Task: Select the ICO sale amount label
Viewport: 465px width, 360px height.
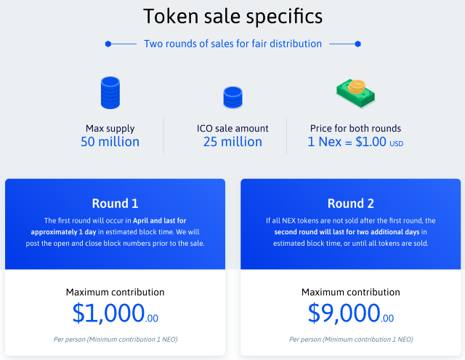Action: coord(232,129)
